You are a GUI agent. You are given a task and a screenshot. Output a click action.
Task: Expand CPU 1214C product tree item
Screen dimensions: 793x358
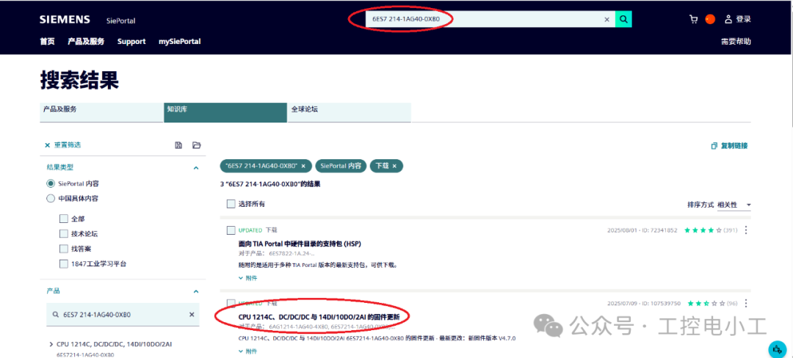[51, 344]
